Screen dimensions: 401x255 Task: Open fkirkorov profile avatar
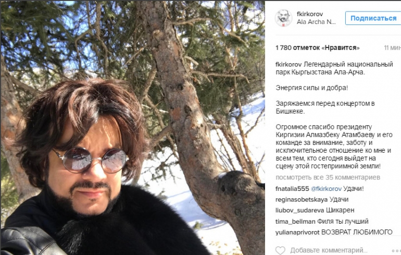(x=283, y=18)
